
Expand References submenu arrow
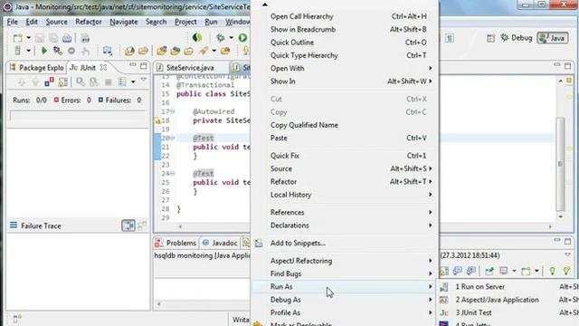click(x=431, y=213)
